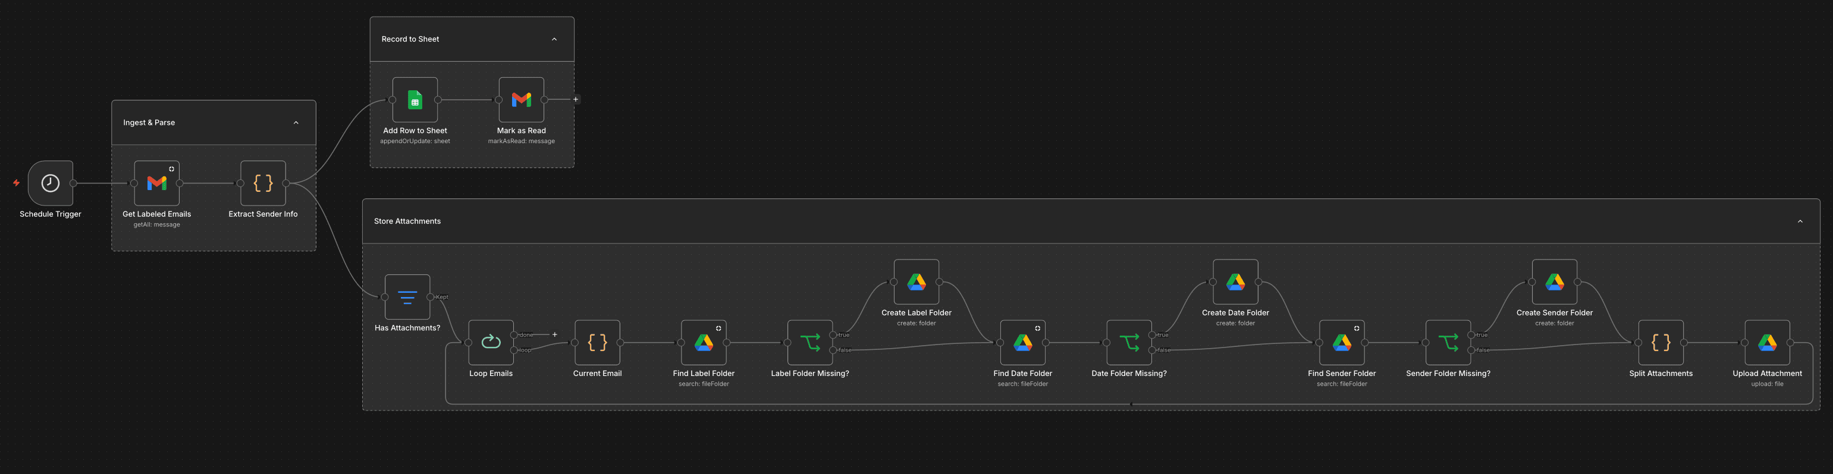Select the Find Date Folder node

(1022, 343)
